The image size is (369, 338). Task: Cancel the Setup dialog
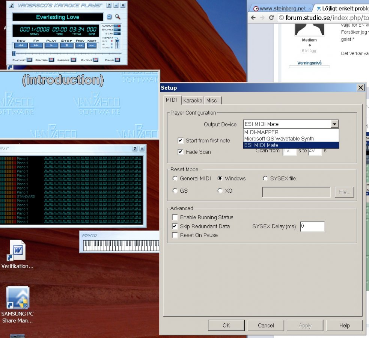[266, 325]
